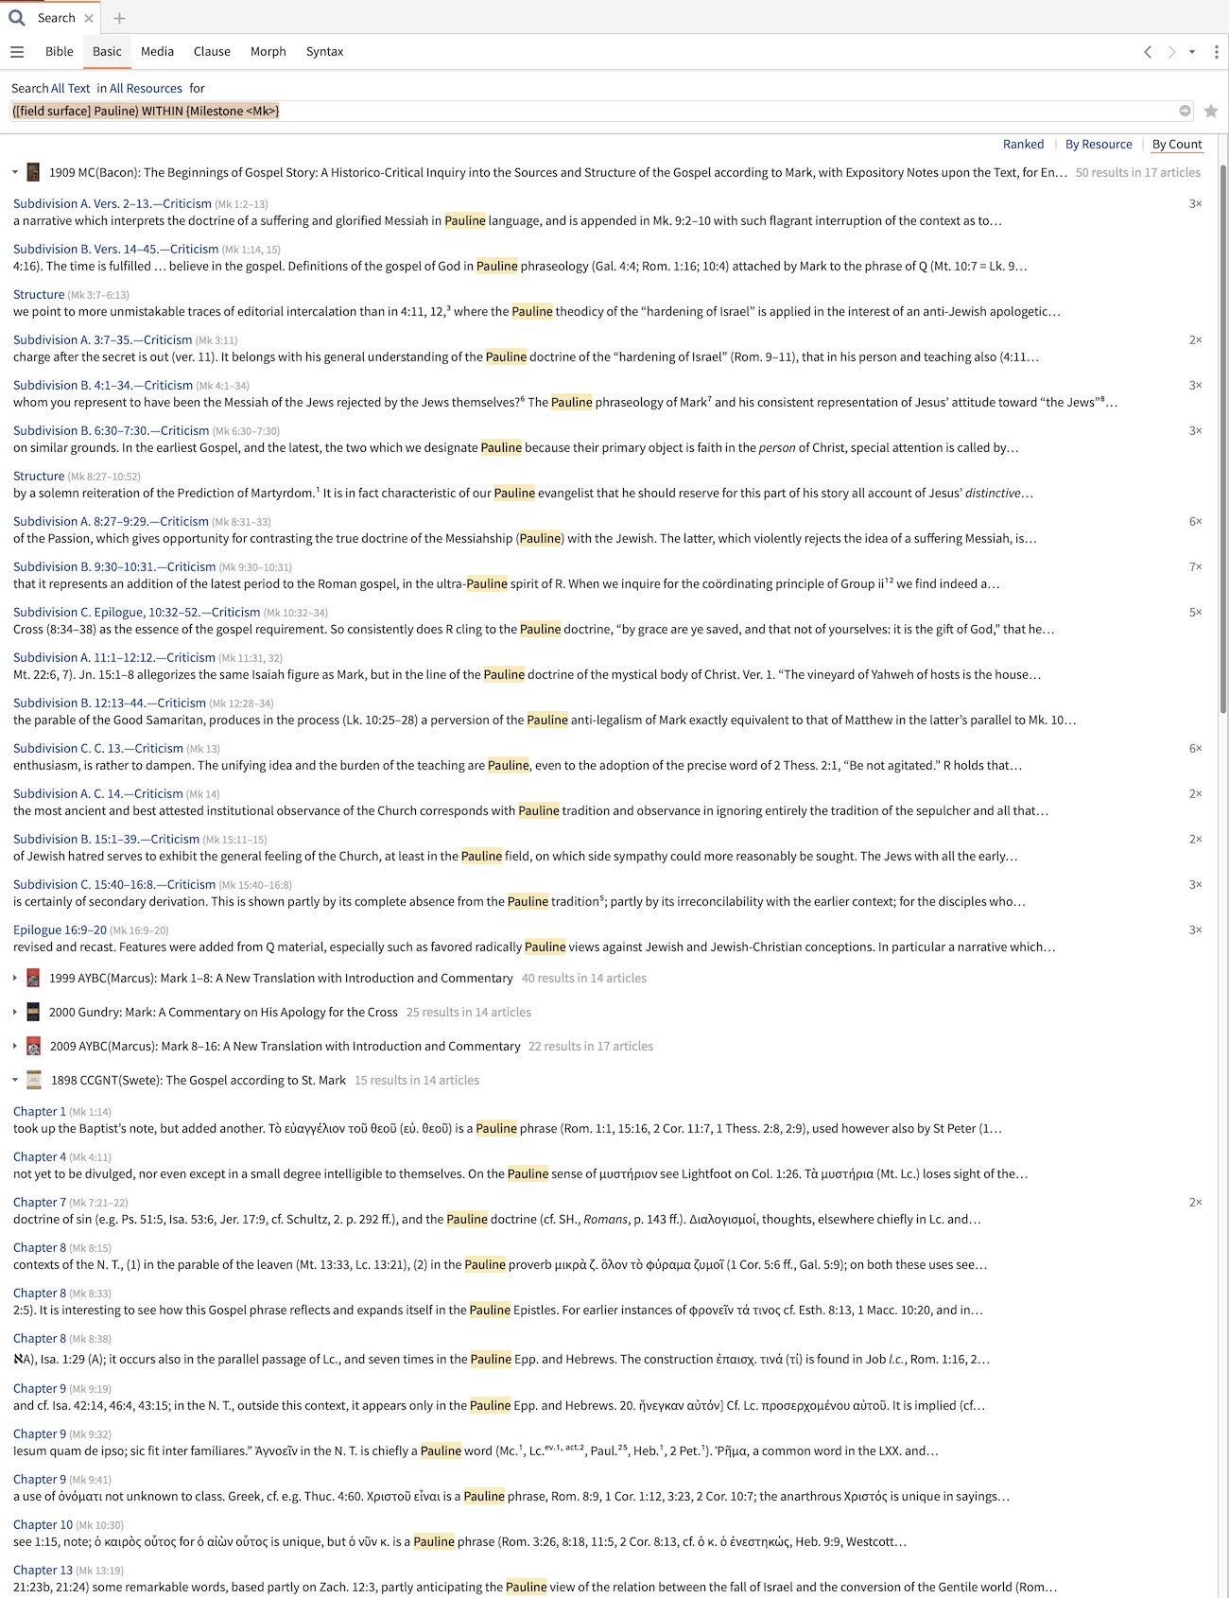This screenshot has width=1229, height=1598.
Task: Open Subdivision A. Vers. 2–13.—Criticism
Action: [113, 203]
